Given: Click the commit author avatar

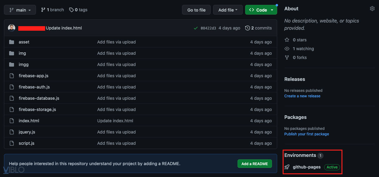Looking at the screenshot, I should (x=12, y=28).
